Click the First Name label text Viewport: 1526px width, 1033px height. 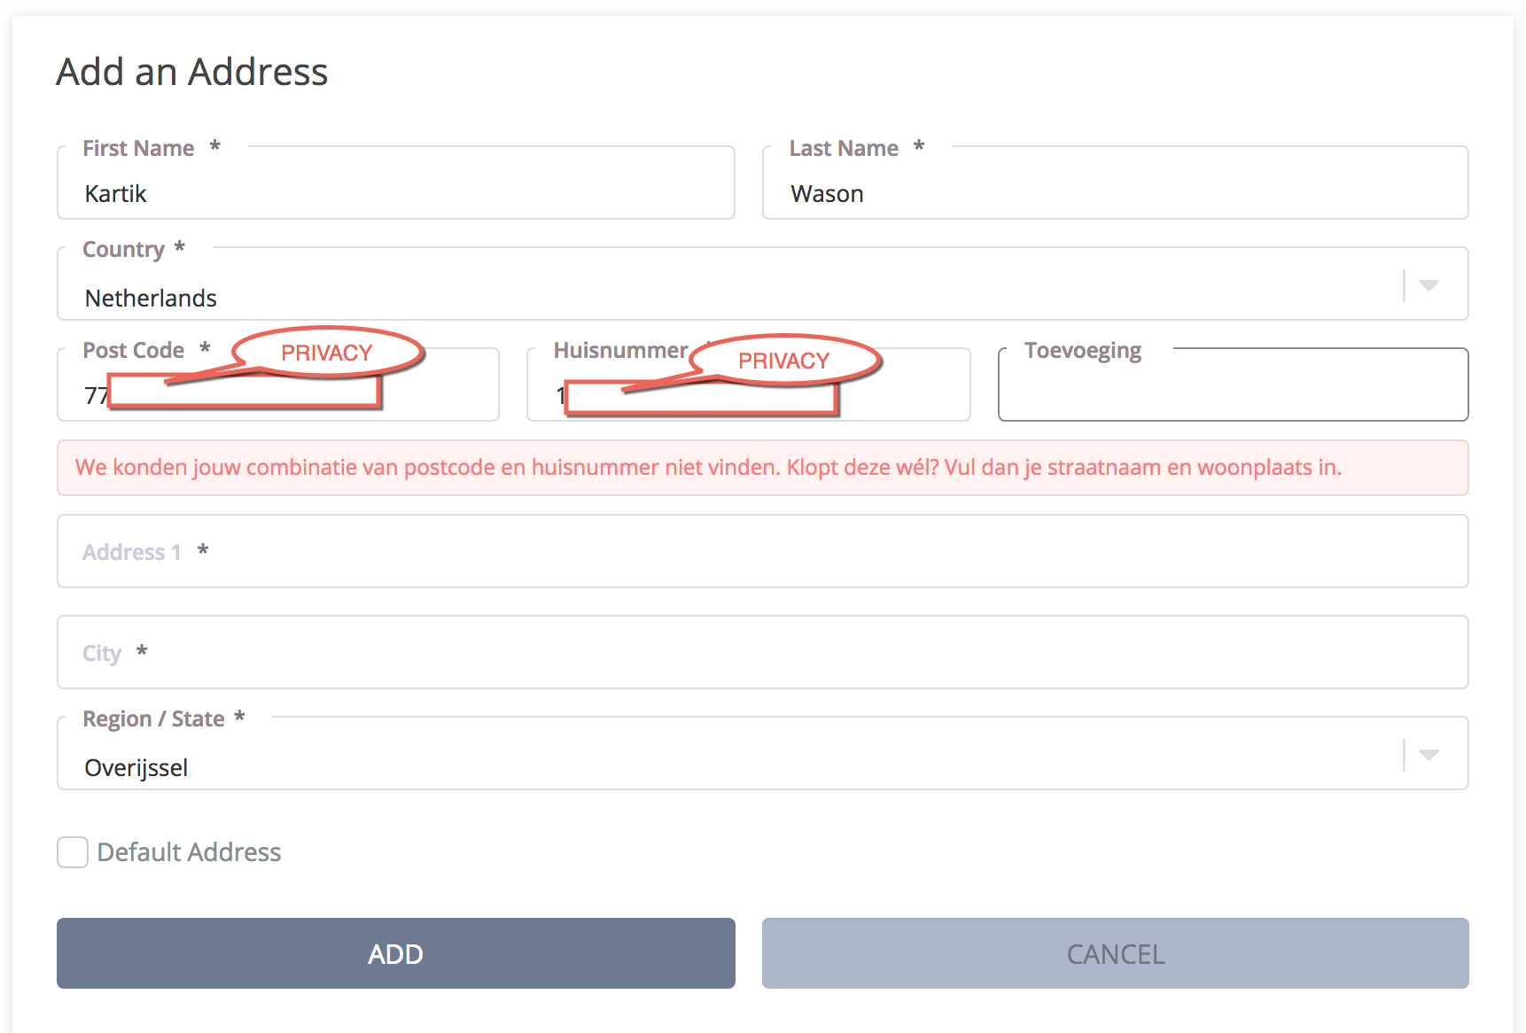click(x=138, y=148)
